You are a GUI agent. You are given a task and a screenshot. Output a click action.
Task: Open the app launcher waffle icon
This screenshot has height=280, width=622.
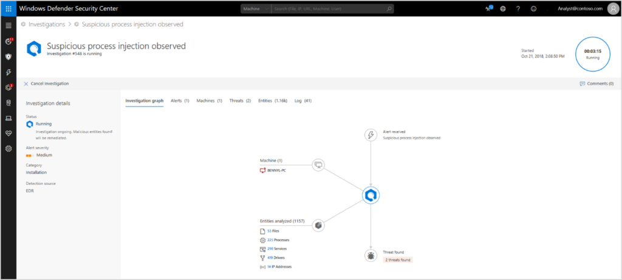coord(9,8)
